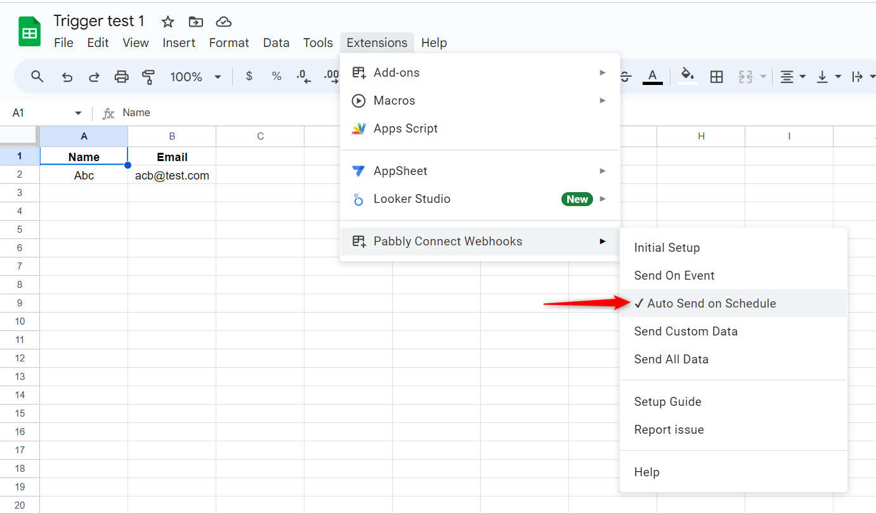Open the Format menu
This screenshot has width=876, height=513.
point(229,42)
